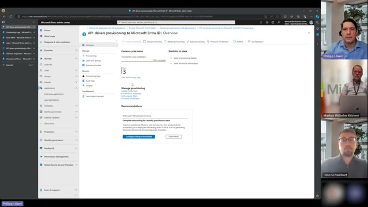Click Learn more button
The width and height of the screenshot is (368, 207).
click(174, 137)
